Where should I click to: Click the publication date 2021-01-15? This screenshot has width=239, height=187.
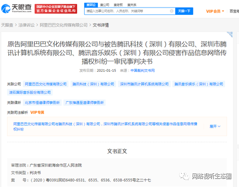coord(106,70)
